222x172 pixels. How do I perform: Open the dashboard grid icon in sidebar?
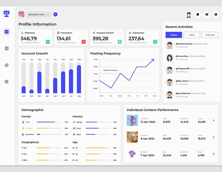click(x=7, y=32)
